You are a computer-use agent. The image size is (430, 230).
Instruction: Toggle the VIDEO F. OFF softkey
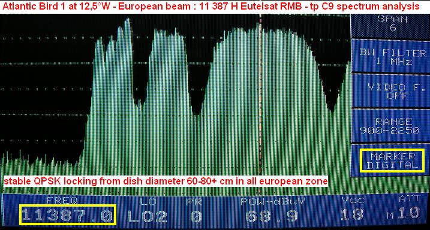pyautogui.click(x=390, y=90)
